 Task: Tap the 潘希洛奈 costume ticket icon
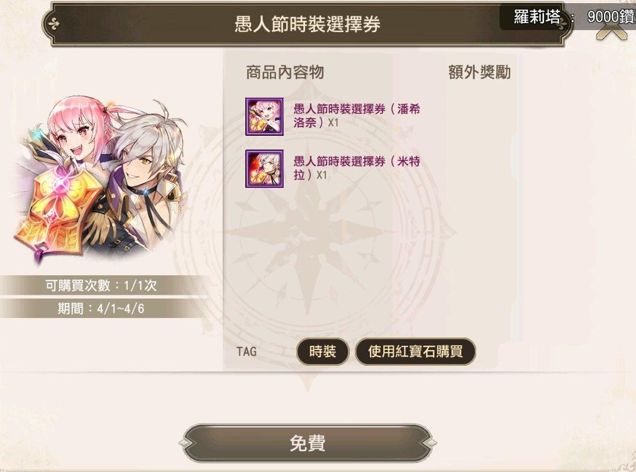click(264, 116)
